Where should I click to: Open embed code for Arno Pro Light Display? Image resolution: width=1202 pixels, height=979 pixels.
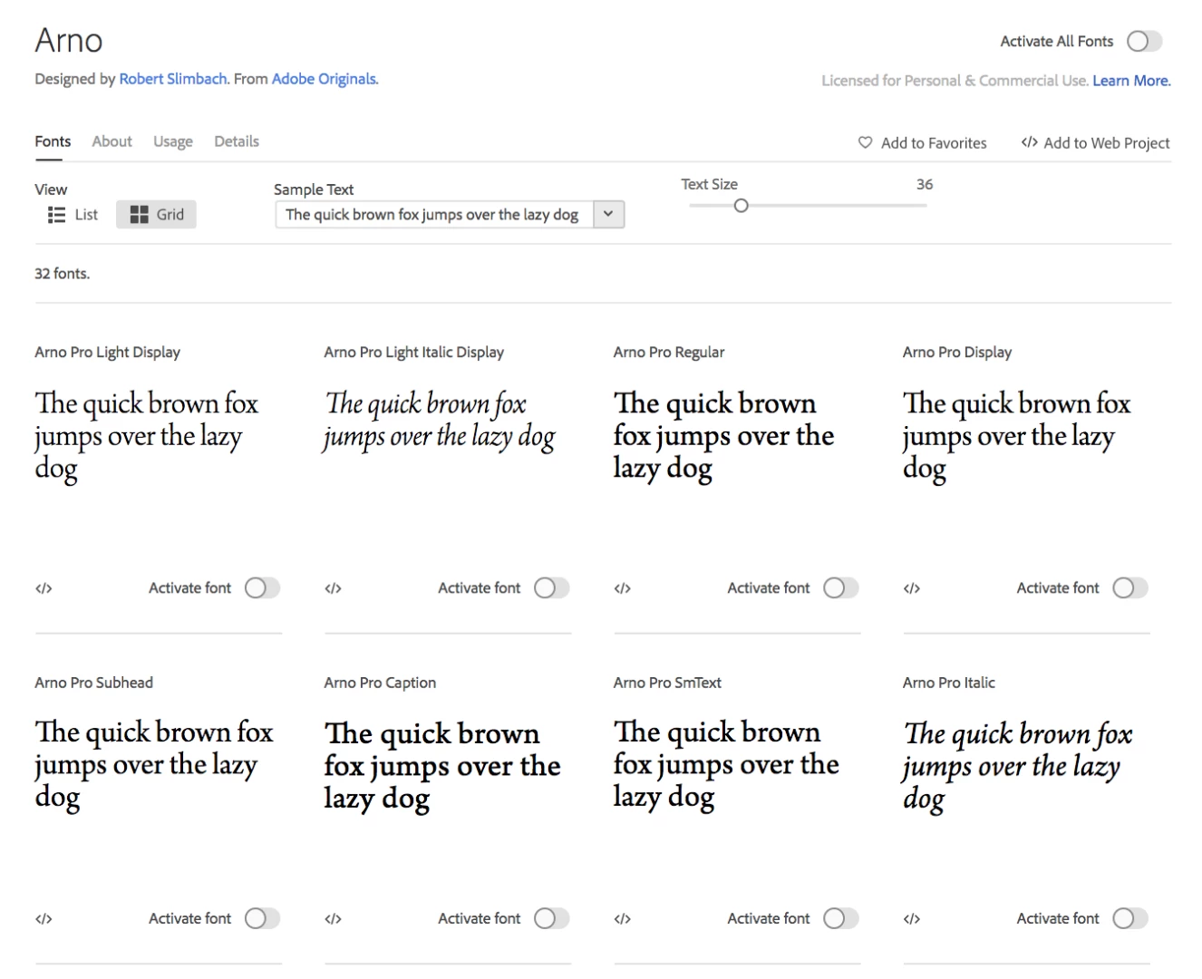pos(44,588)
